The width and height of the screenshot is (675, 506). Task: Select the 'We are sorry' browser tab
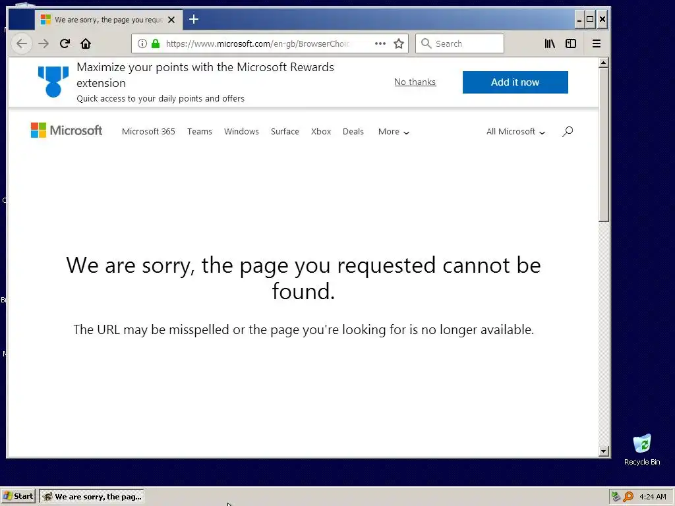point(109,20)
